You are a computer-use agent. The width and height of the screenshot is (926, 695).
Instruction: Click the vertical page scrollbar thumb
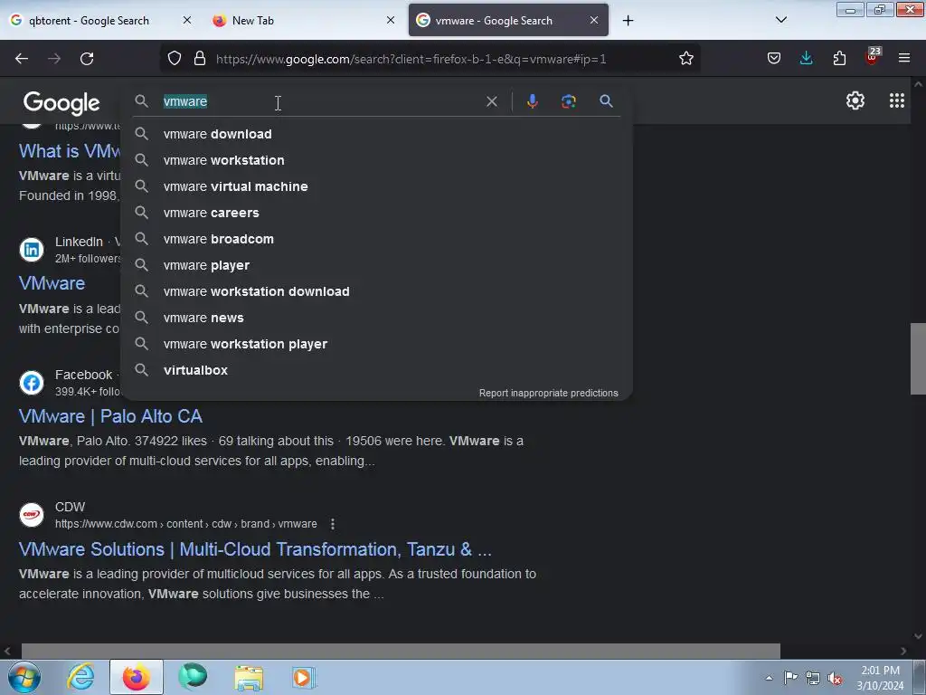point(918,358)
